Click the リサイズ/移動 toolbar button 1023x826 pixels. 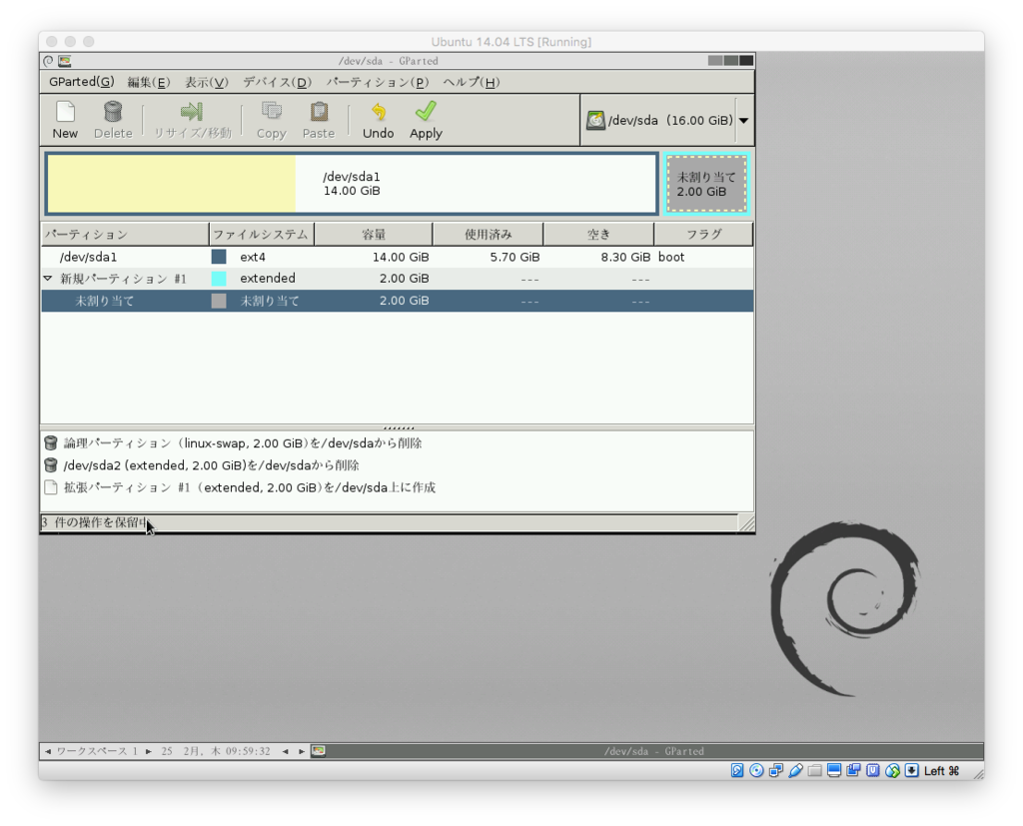[x=193, y=121]
